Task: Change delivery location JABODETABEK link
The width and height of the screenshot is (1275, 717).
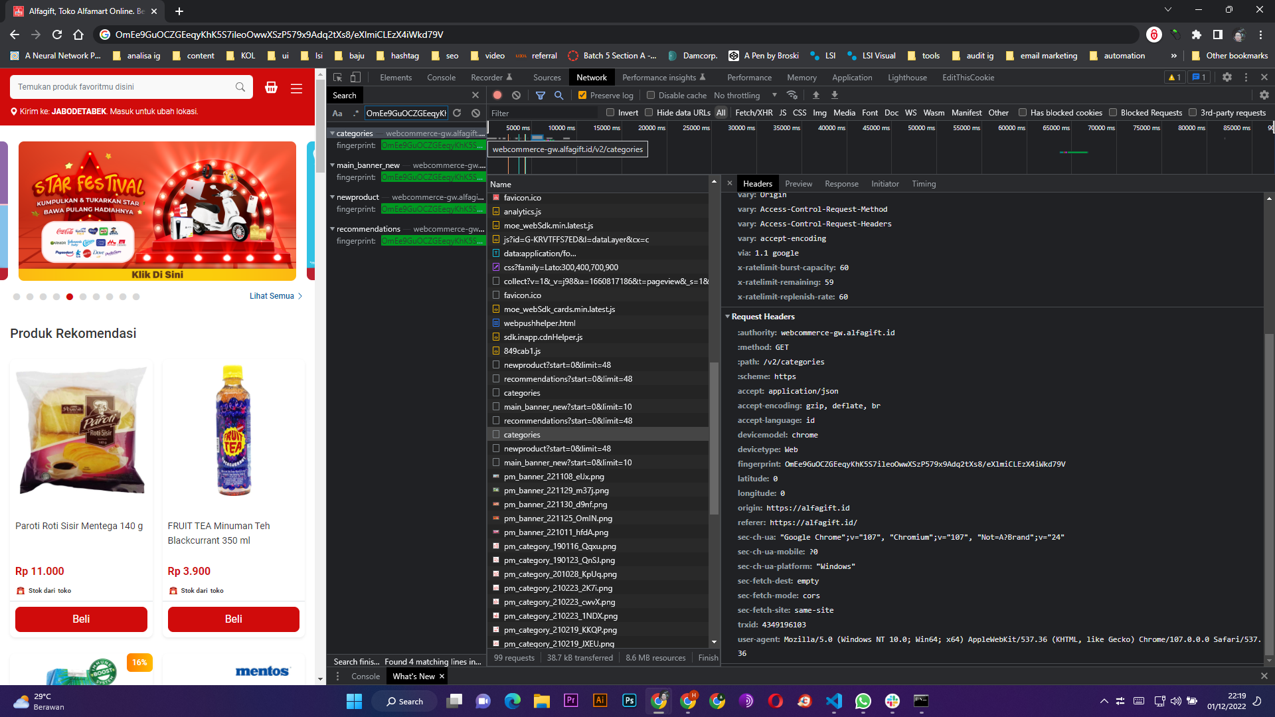Action: click(79, 112)
